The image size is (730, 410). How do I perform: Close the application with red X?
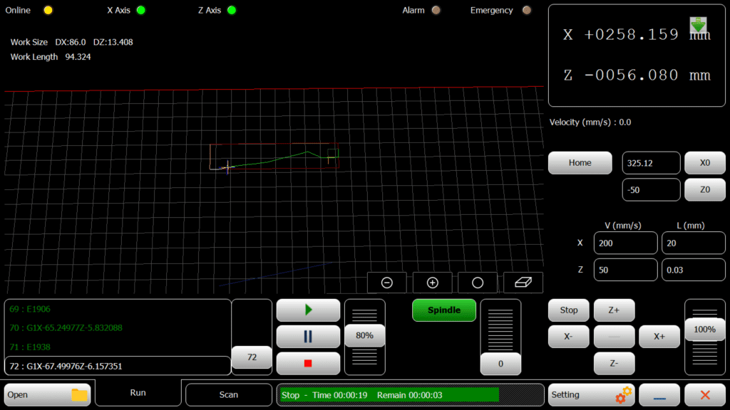705,394
